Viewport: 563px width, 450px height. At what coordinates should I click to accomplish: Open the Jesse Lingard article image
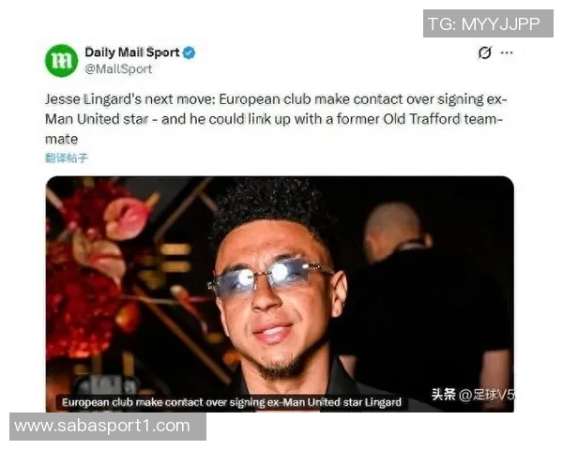(280, 293)
